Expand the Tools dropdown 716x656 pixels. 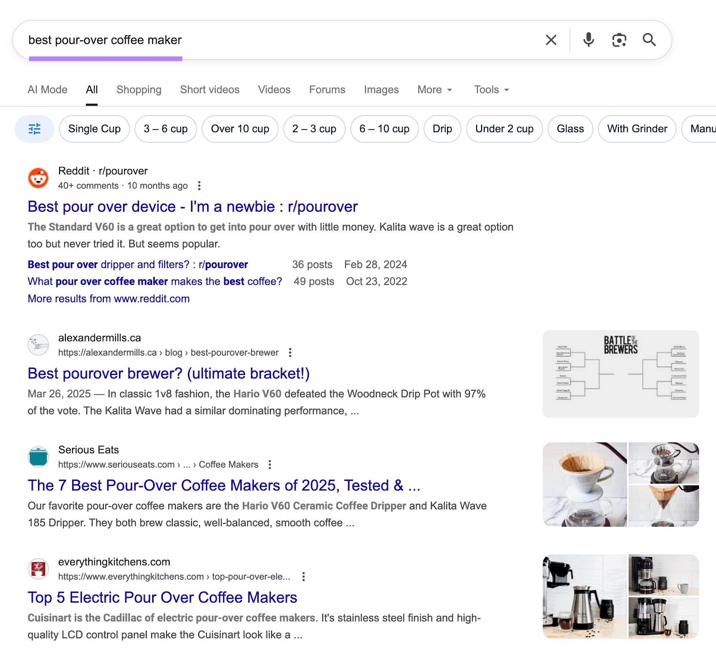490,90
